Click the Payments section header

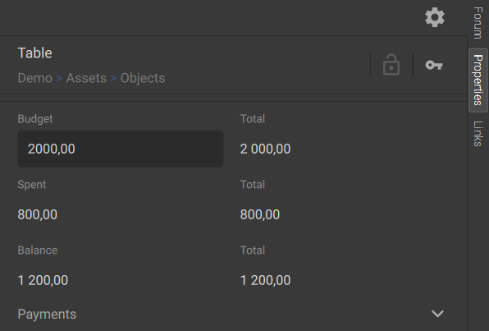click(x=47, y=314)
